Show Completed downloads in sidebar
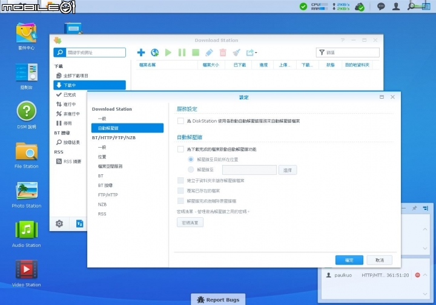Screen dimensions: 436x305 (x=71, y=95)
